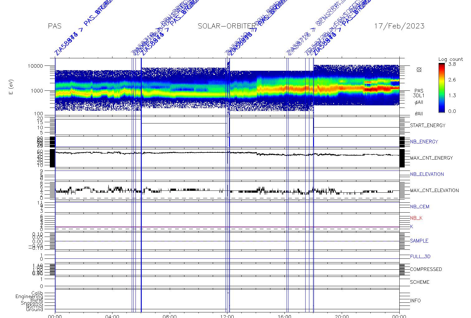Click the 08:00 time axis label
This screenshot has width=471, height=318.
point(170,316)
